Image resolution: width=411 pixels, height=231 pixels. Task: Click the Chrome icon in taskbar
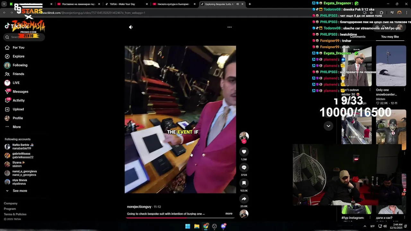[206, 226]
